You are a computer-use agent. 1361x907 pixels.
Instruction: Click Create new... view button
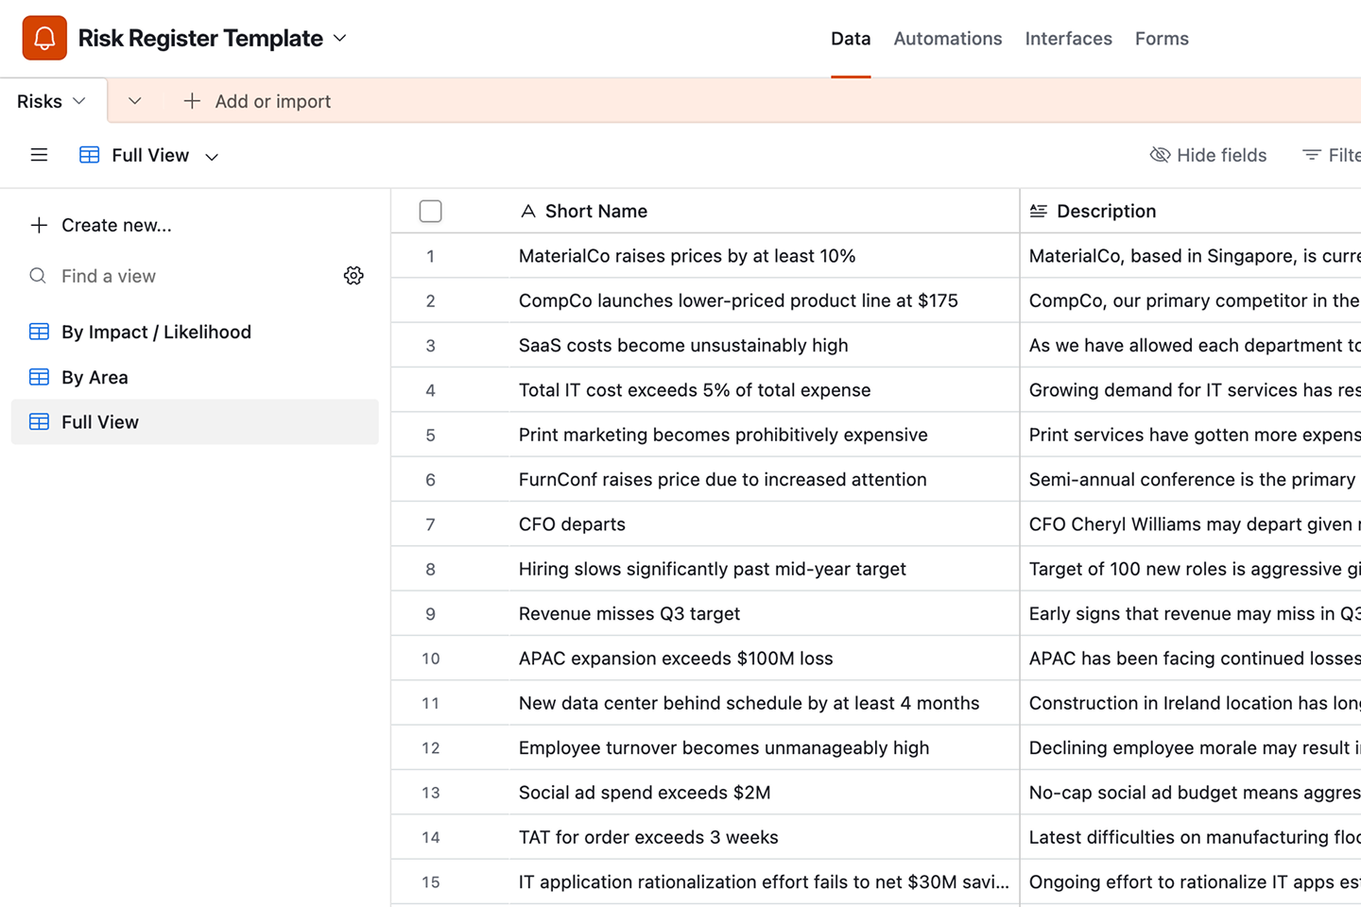[101, 225]
